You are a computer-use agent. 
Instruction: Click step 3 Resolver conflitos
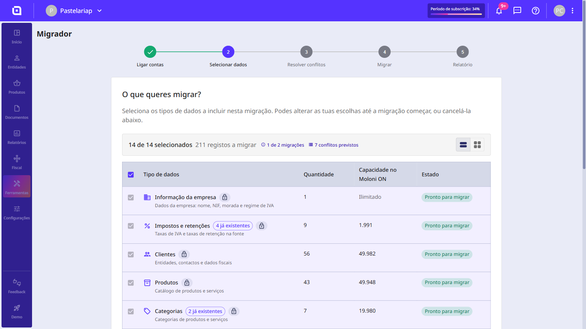click(306, 52)
